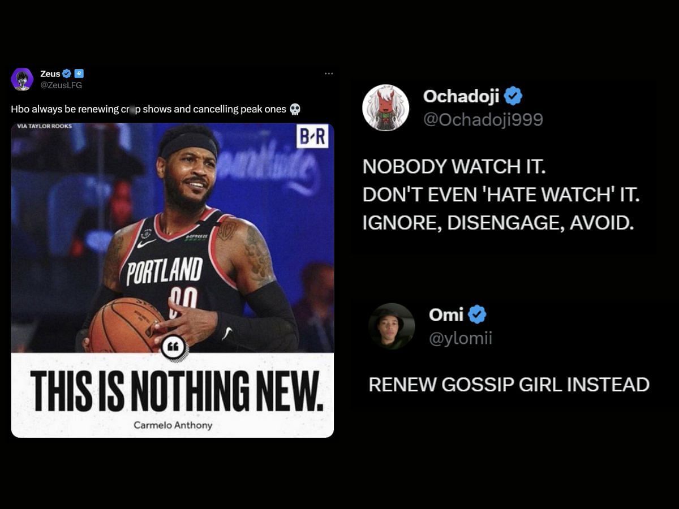Open the Carmelo Anthony image attachment

[173, 280]
